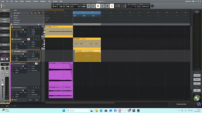Click keyboard icon of INSTRUMENT track

(x=12, y=27)
